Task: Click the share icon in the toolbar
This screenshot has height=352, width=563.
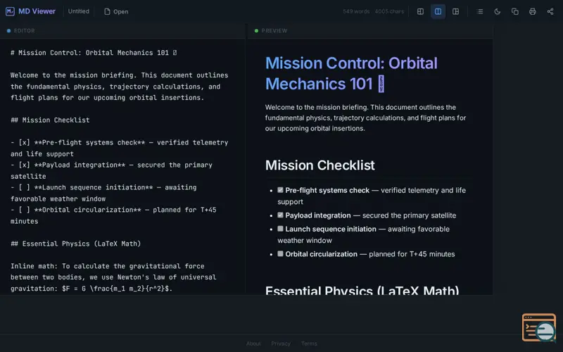Action: (550, 11)
